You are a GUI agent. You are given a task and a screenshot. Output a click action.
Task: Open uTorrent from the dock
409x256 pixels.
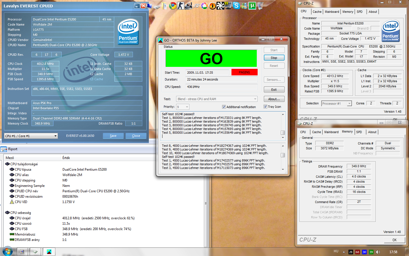click(252, 6)
